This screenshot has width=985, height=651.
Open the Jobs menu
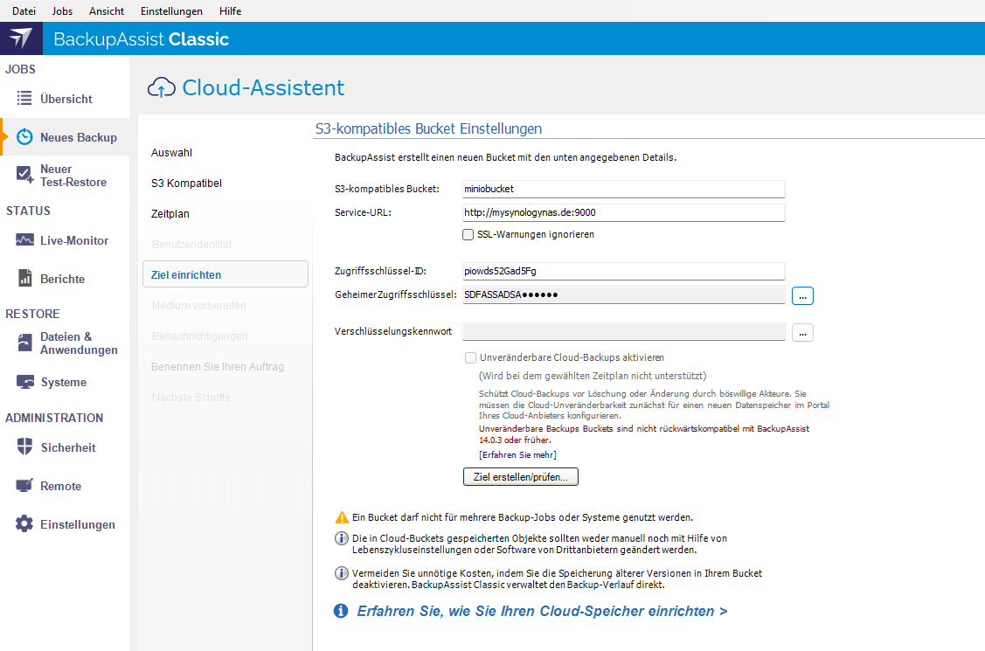(x=63, y=11)
